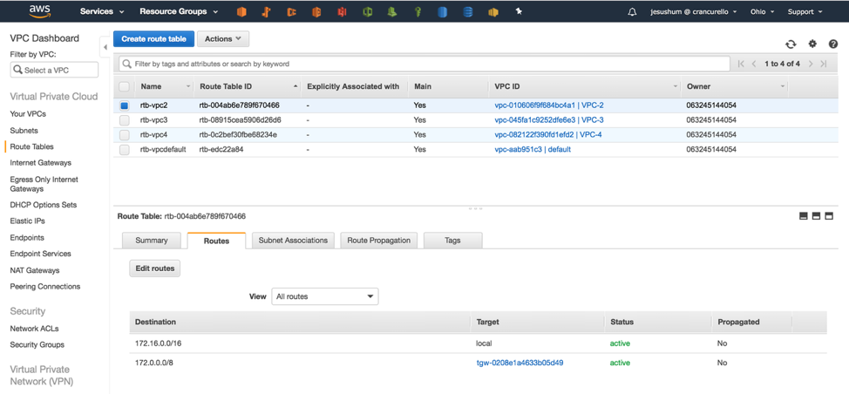Open the View All routes dropdown
Image resolution: width=849 pixels, height=394 pixels.
point(325,296)
